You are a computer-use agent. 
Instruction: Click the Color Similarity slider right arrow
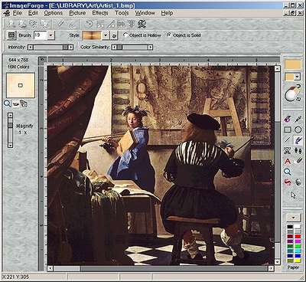151,48
